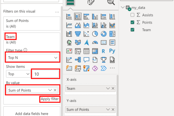Pick the Line and stacked column chart

95,25
